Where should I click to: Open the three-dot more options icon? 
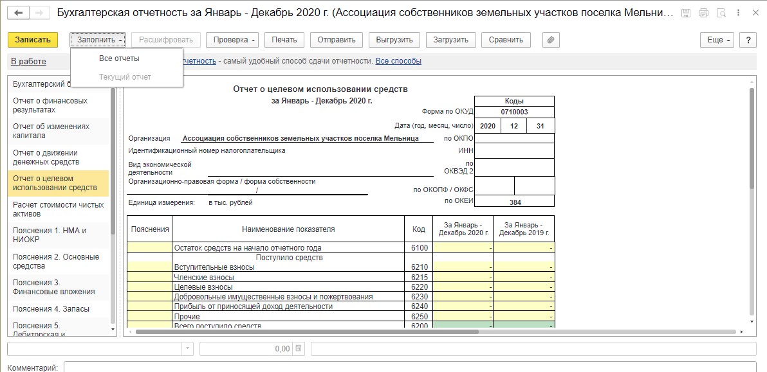(737, 13)
